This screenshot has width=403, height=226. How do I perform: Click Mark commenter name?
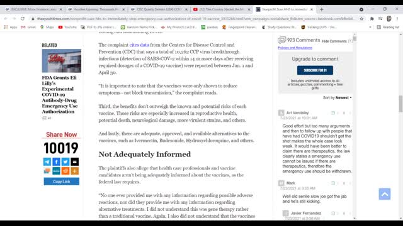pyautogui.click(x=291, y=183)
